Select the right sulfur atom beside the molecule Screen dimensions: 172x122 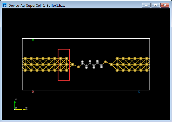point(105,62)
